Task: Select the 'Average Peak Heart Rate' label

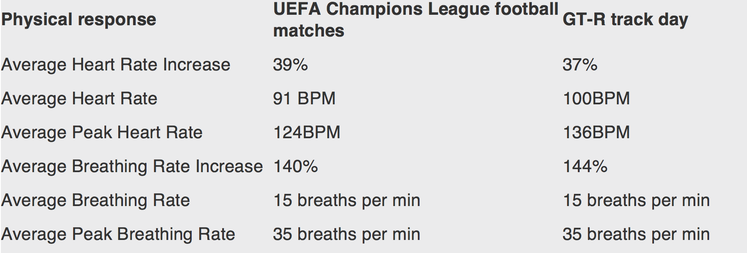Action: click(102, 133)
